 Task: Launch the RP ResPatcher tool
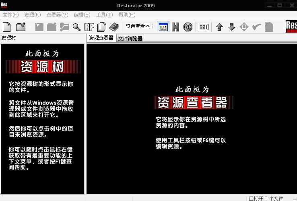pyautogui.click(x=89, y=27)
